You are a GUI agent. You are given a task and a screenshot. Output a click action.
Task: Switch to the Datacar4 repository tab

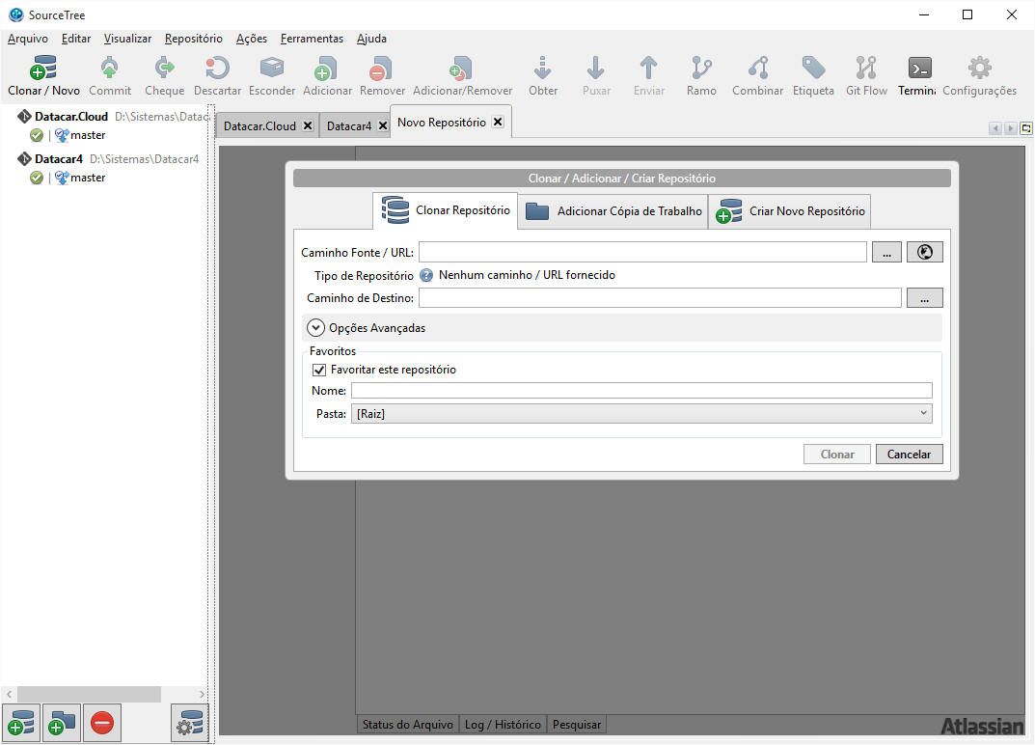pyautogui.click(x=349, y=125)
